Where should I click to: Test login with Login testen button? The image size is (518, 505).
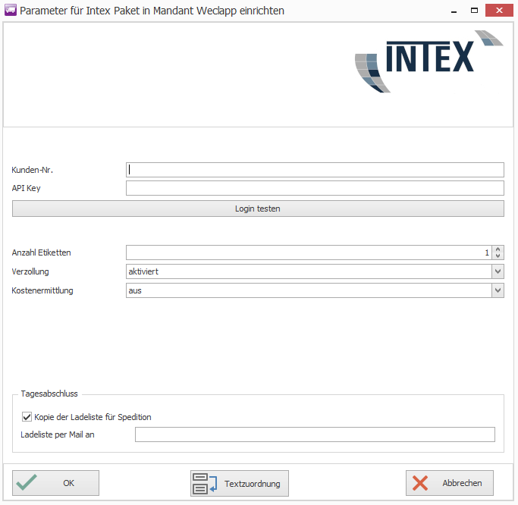(x=258, y=209)
